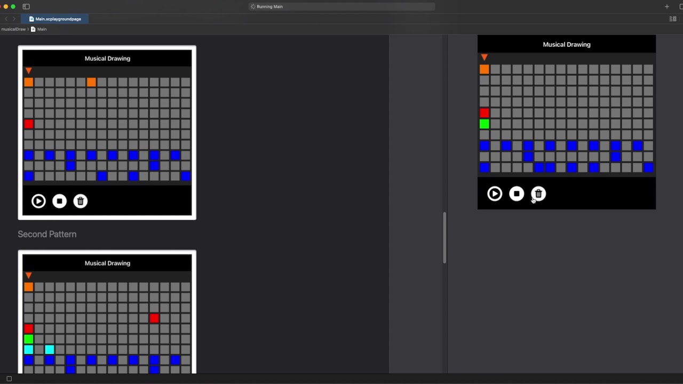Click the orange playhead triangle in the live view

tap(484, 57)
